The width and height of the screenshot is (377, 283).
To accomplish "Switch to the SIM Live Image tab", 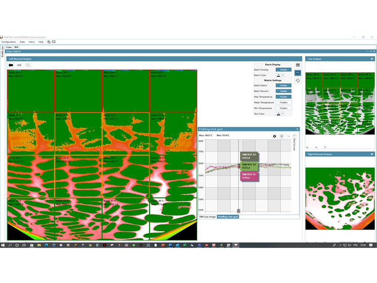I will point(207,217).
